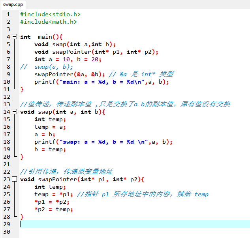This screenshot has height=238, width=250.
Task: Place cursor on #include<math.h> line
Action: (x=48, y=22)
